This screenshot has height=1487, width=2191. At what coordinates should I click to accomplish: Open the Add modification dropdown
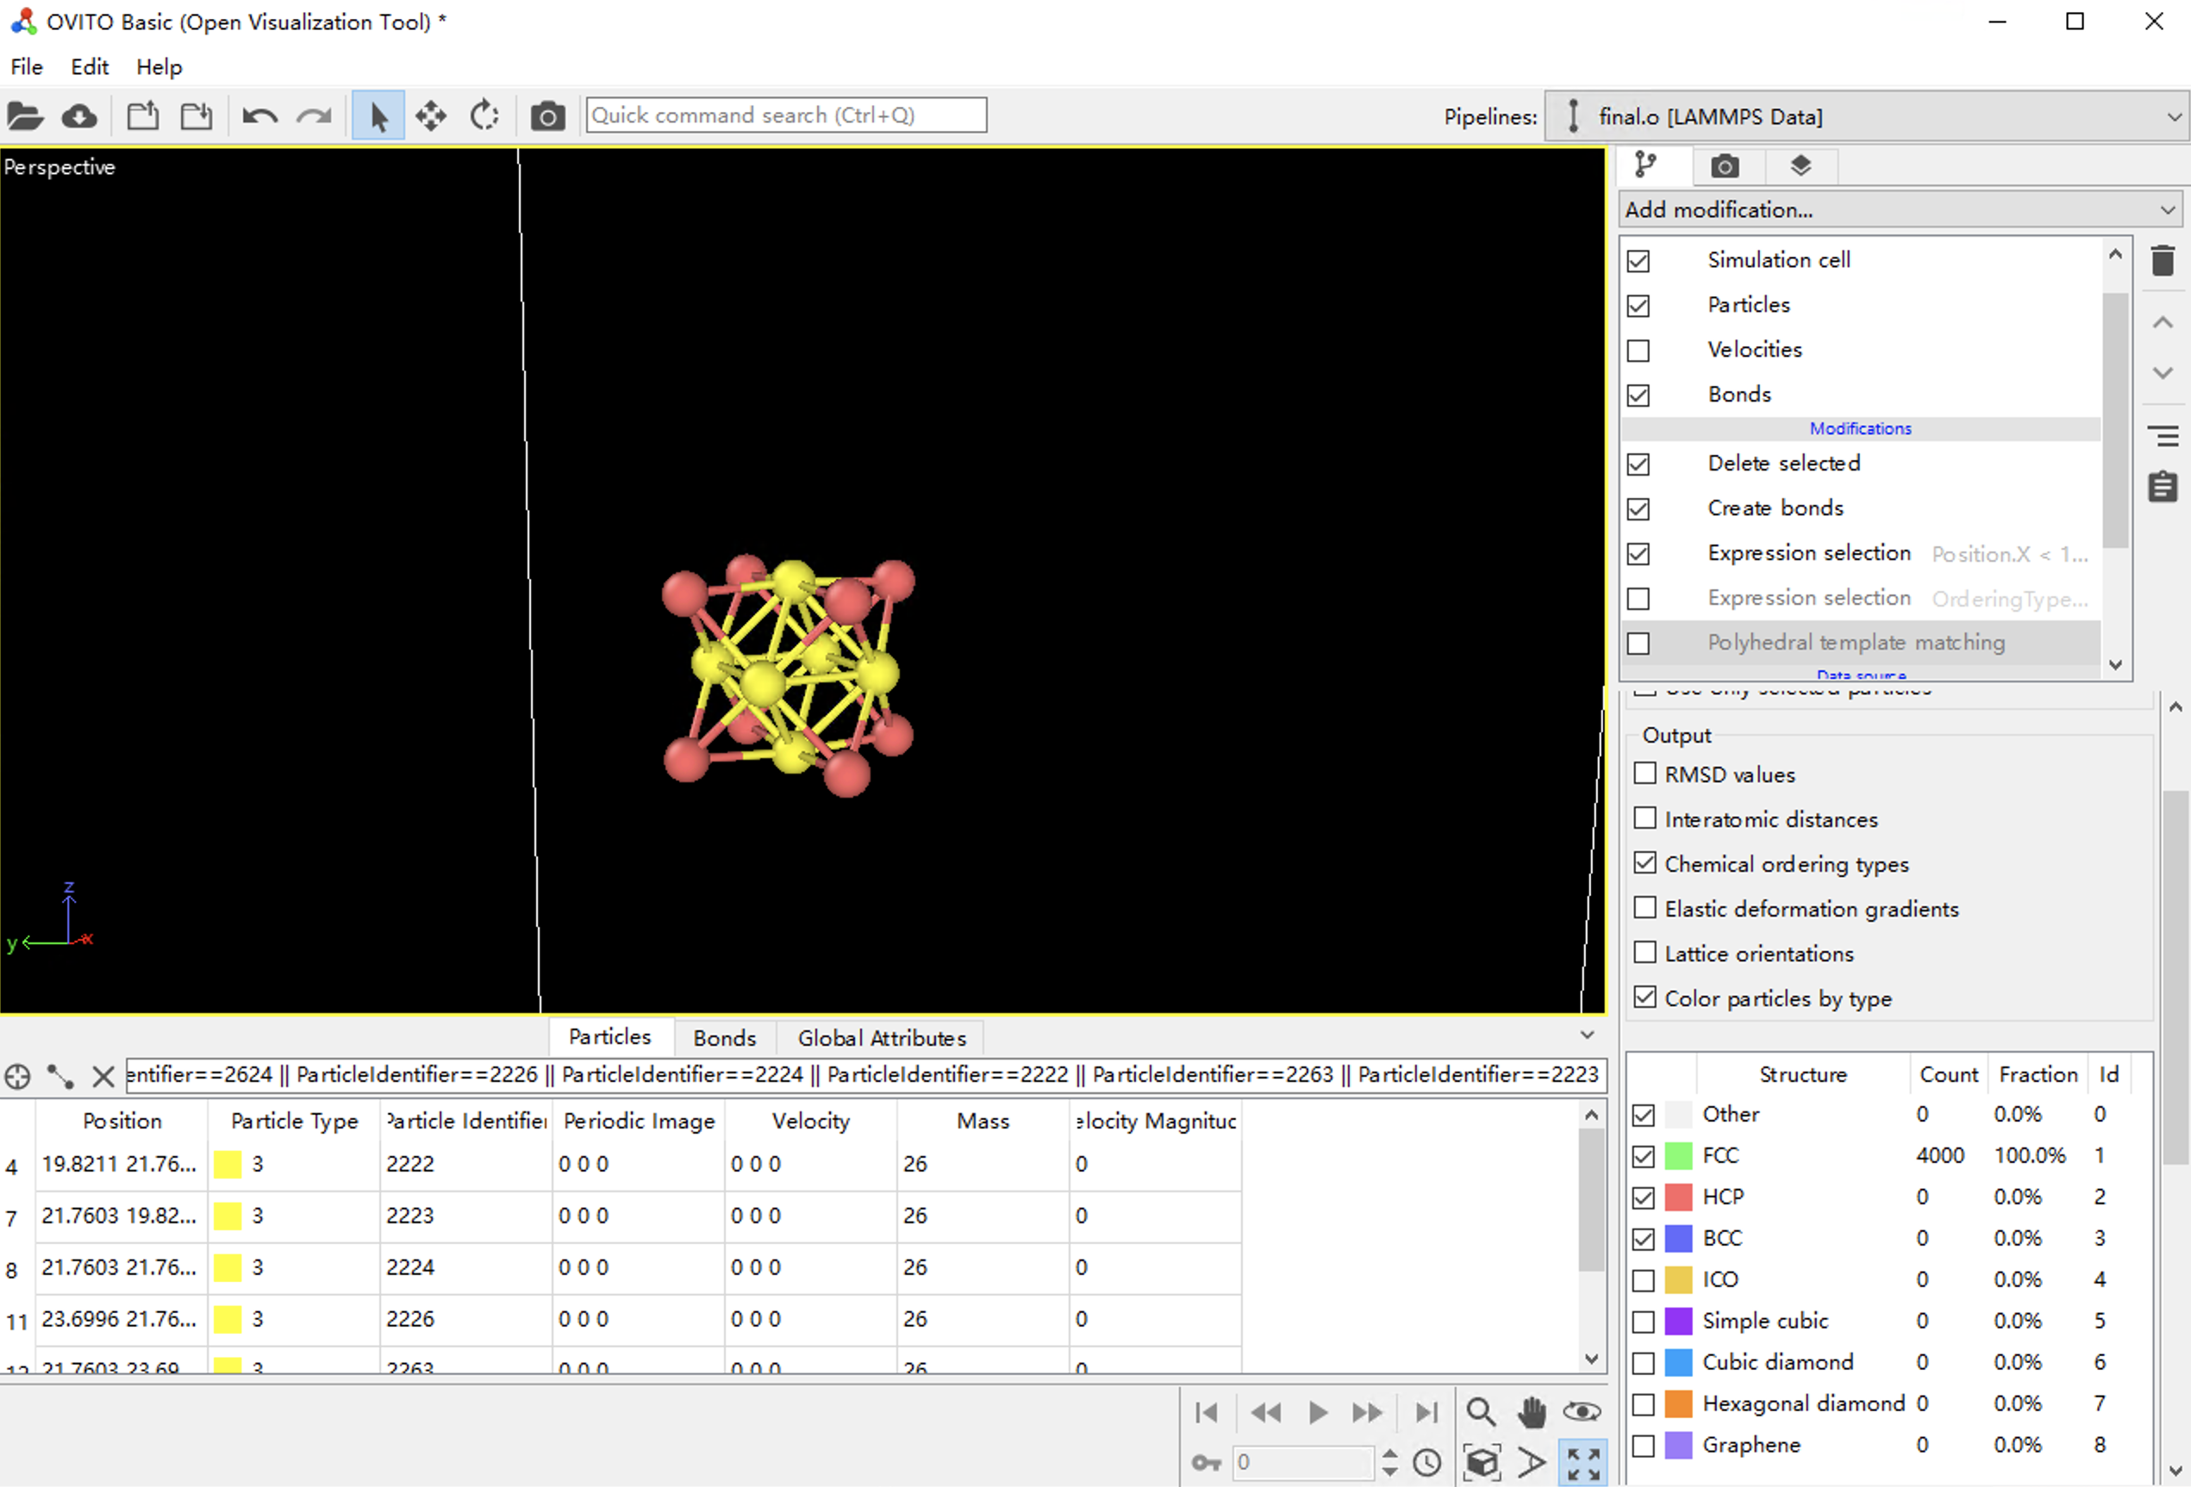(1900, 209)
